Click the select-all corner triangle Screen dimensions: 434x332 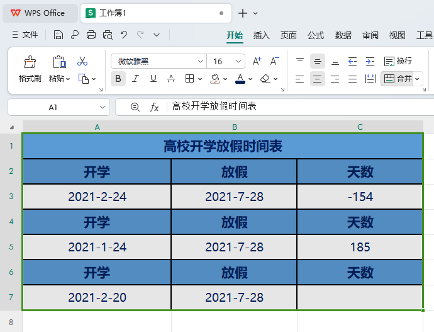pyautogui.click(x=11, y=127)
